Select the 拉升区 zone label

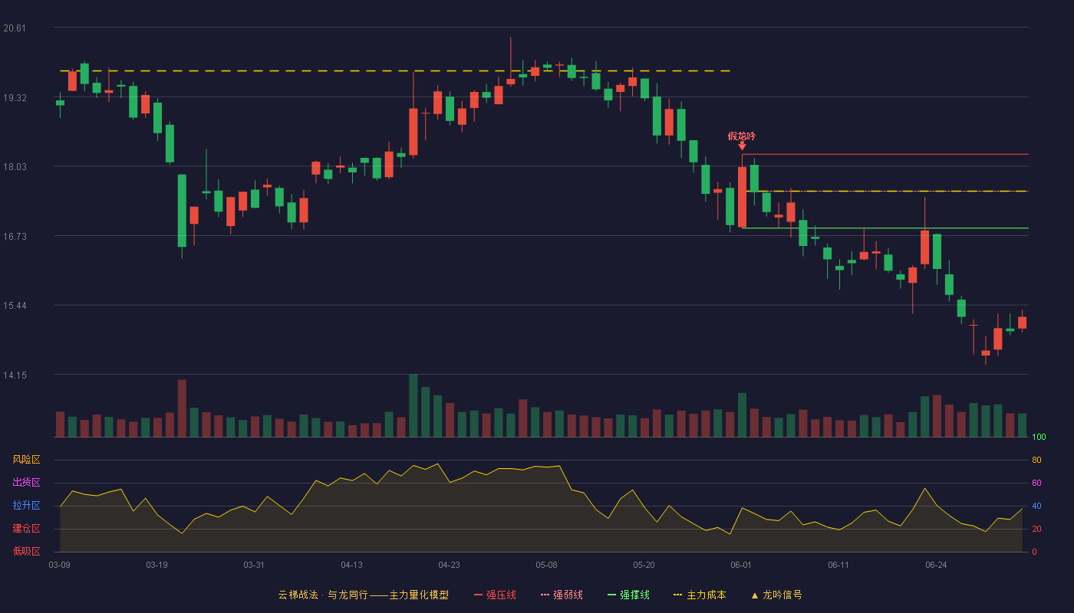(x=26, y=506)
